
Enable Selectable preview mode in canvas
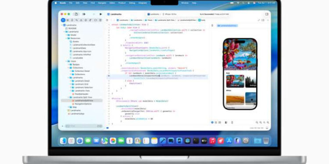[216, 122]
